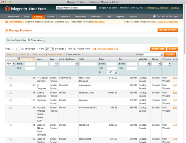Open the Attrib. Set Name filter dropdown
This screenshot has height=143, width=186.
[68, 64]
